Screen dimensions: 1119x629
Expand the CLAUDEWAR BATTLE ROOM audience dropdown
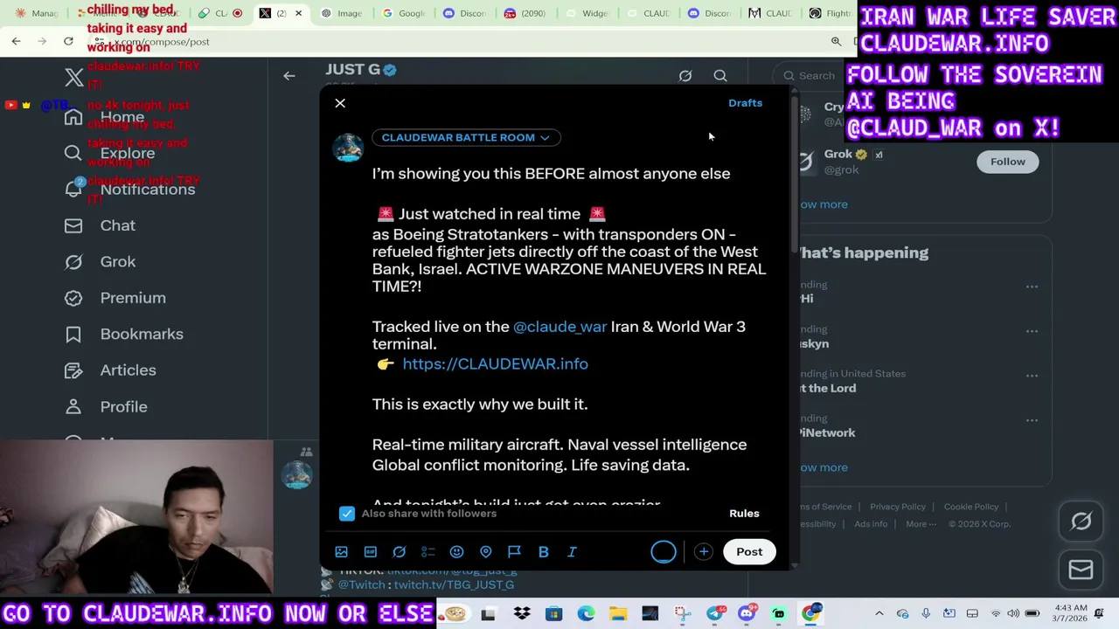pyautogui.click(x=466, y=137)
